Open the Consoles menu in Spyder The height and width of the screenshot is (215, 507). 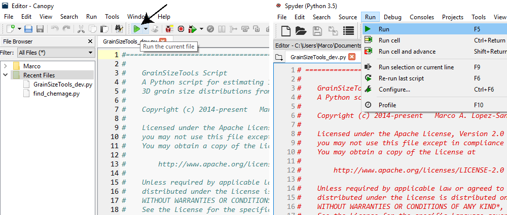pos(422,17)
